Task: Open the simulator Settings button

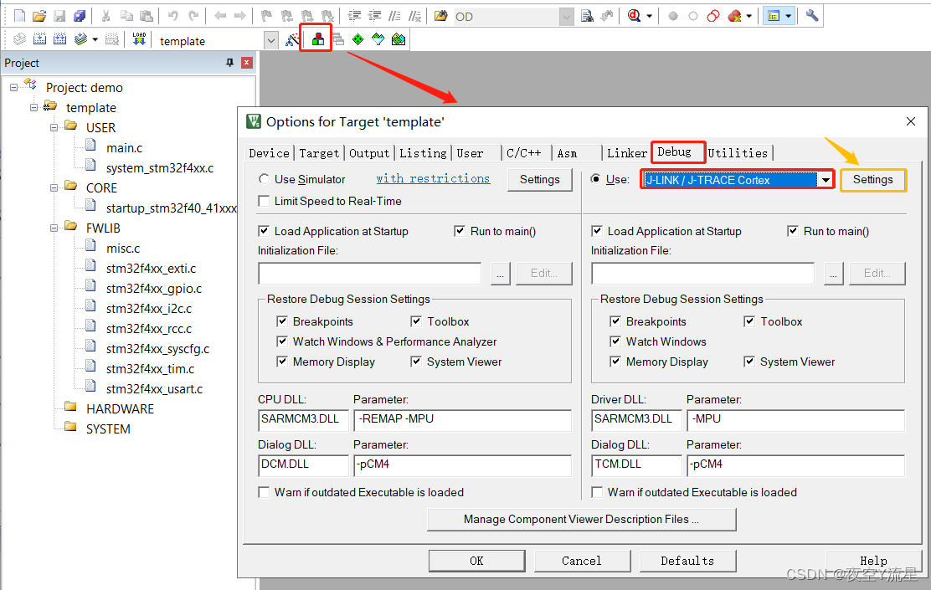Action: (540, 180)
